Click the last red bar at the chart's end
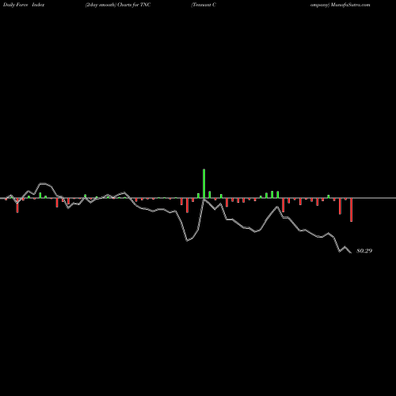396x396 pixels. click(x=351, y=210)
